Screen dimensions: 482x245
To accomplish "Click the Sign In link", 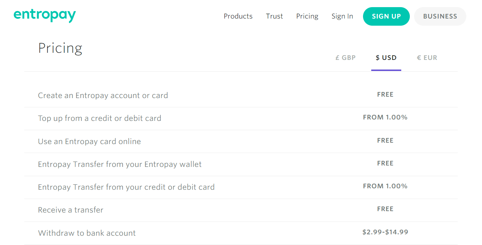I will coord(342,16).
